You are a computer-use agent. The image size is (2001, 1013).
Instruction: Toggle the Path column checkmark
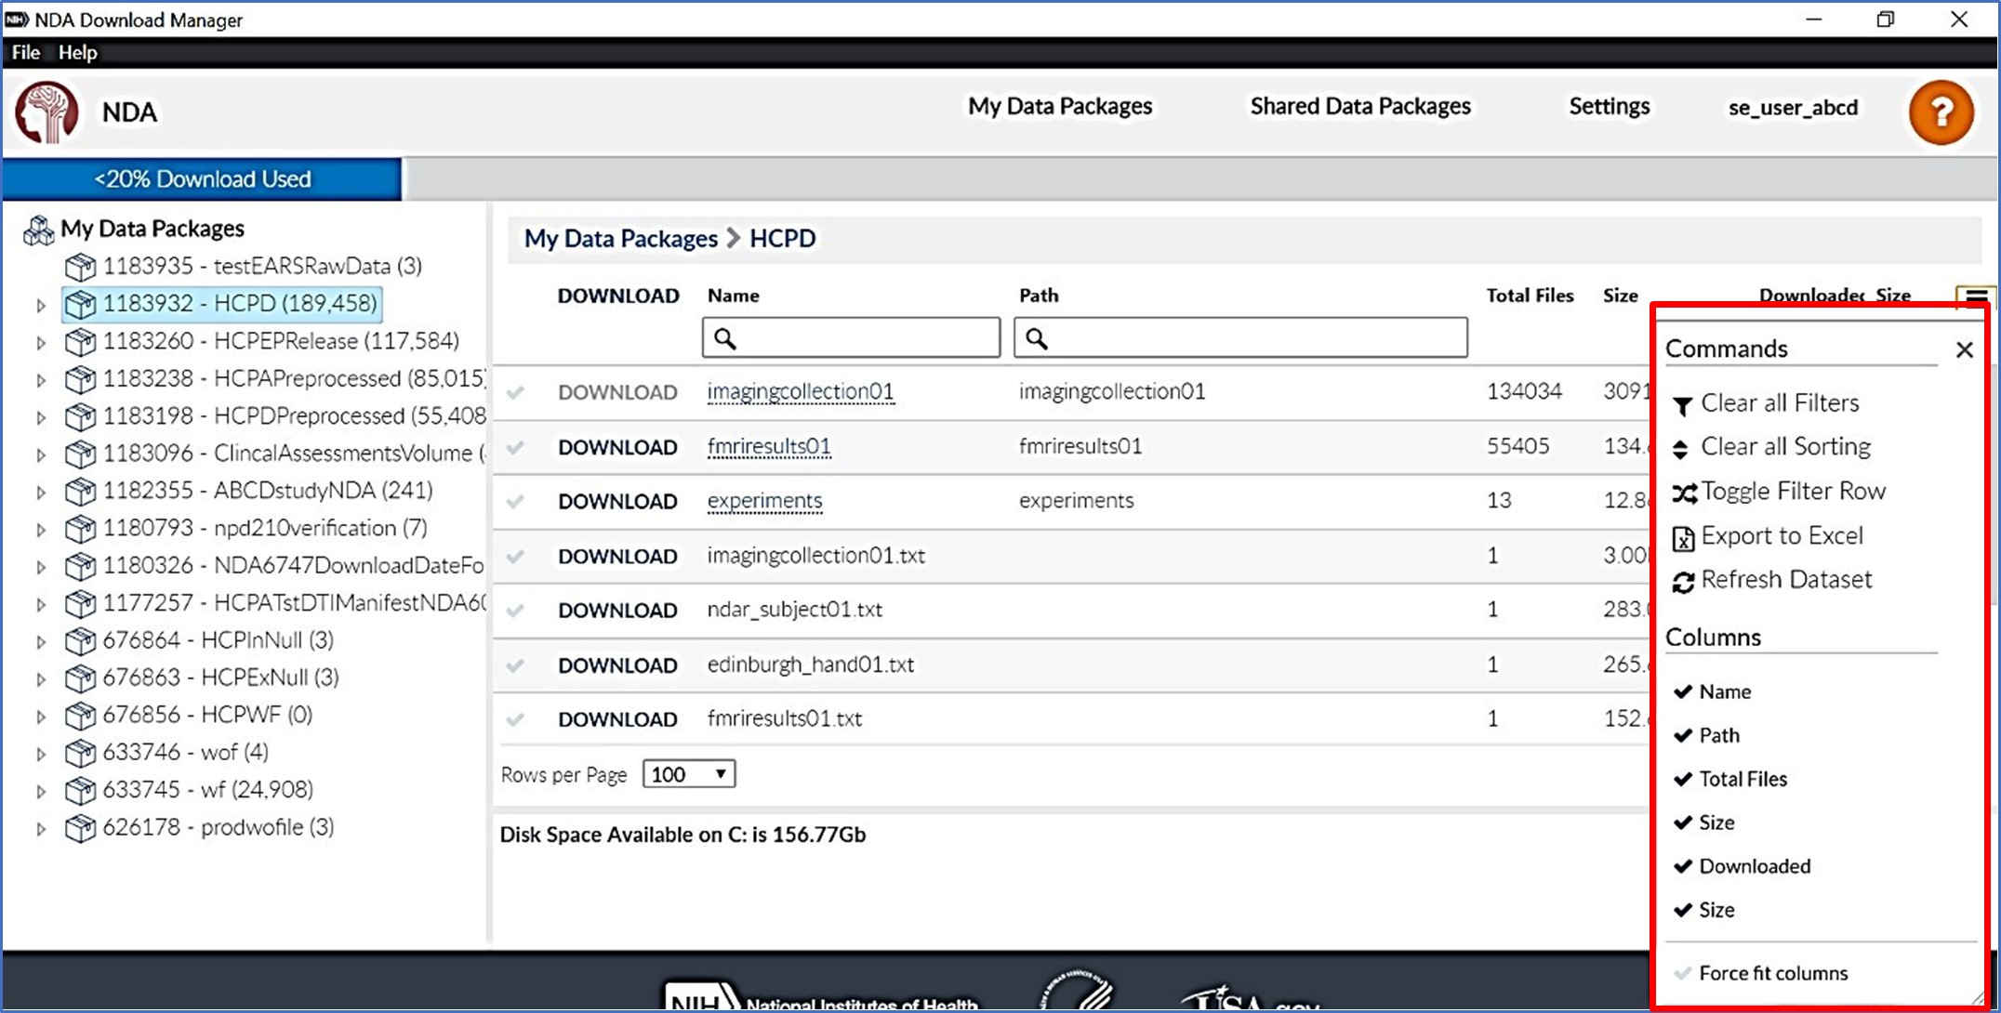click(1682, 735)
